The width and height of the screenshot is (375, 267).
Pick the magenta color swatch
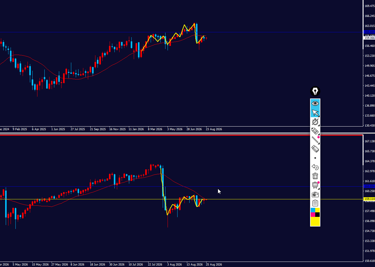tap(313, 214)
